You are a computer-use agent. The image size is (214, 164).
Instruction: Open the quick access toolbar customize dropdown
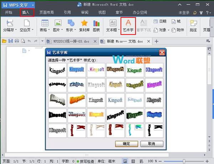coord(42,41)
